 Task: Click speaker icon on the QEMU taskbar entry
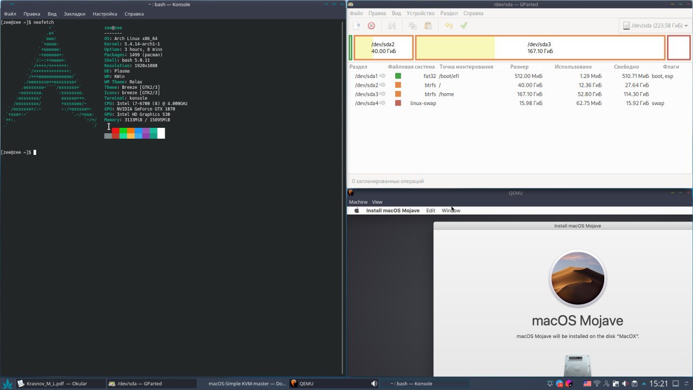(x=374, y=383)
